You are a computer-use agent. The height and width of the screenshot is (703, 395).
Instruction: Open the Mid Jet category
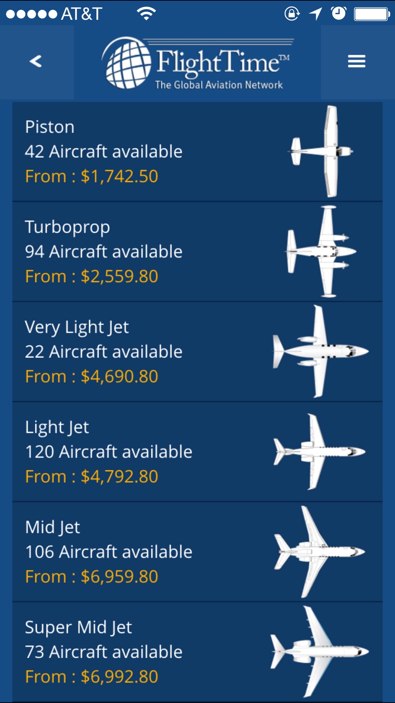tap(53, 527)
